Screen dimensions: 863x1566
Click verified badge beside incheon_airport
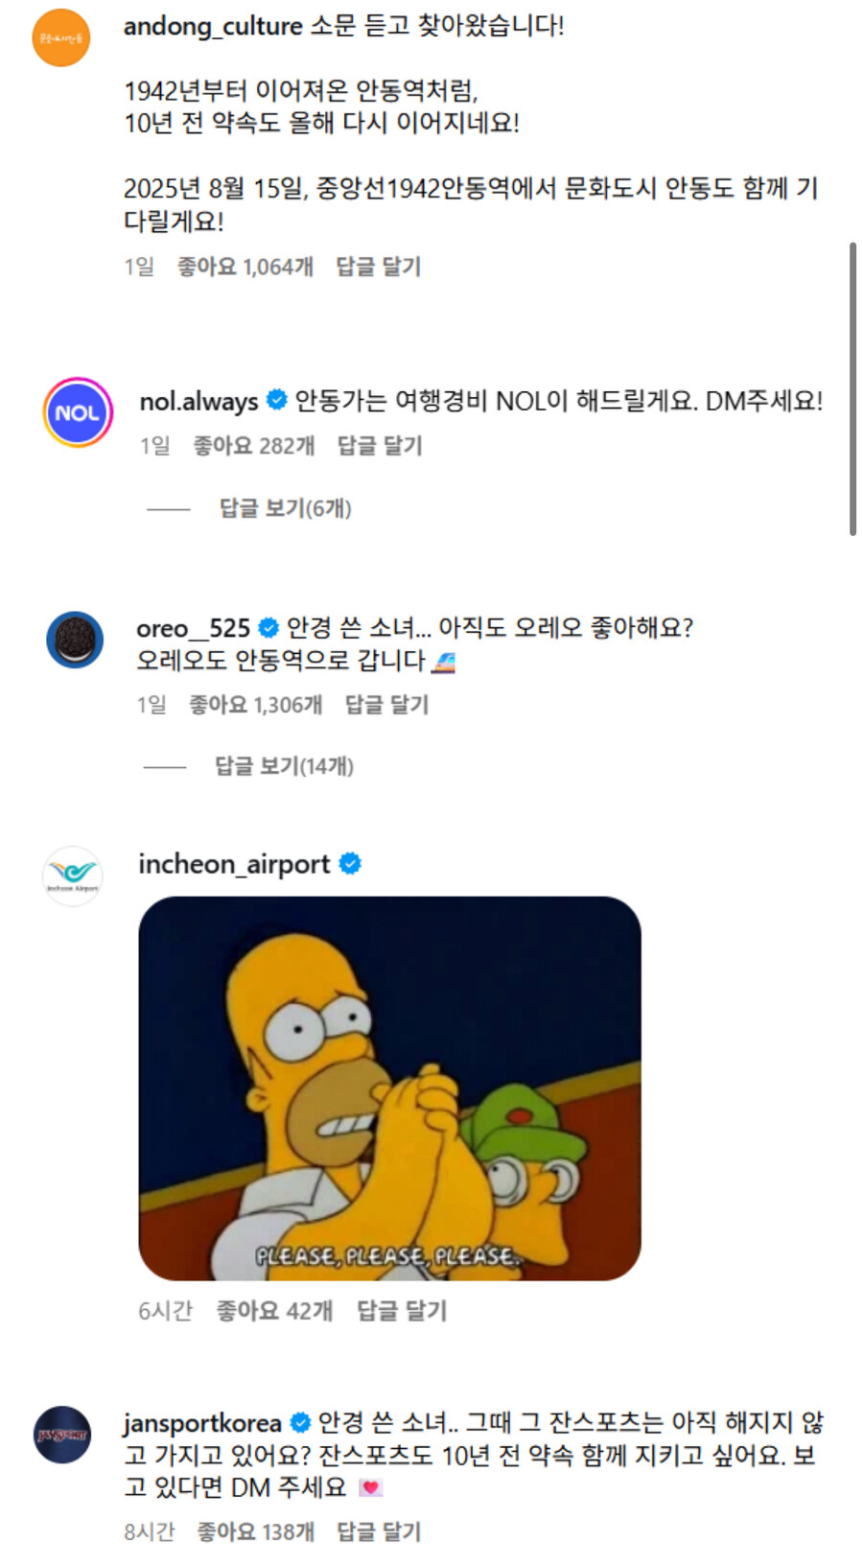[x=351, y=864]
